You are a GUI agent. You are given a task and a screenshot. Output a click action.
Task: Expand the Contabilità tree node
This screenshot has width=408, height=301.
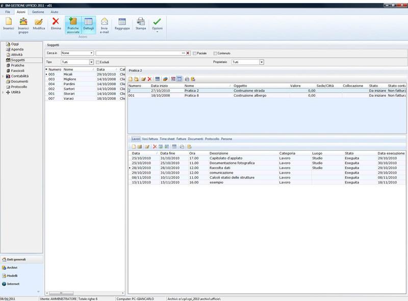3,76
